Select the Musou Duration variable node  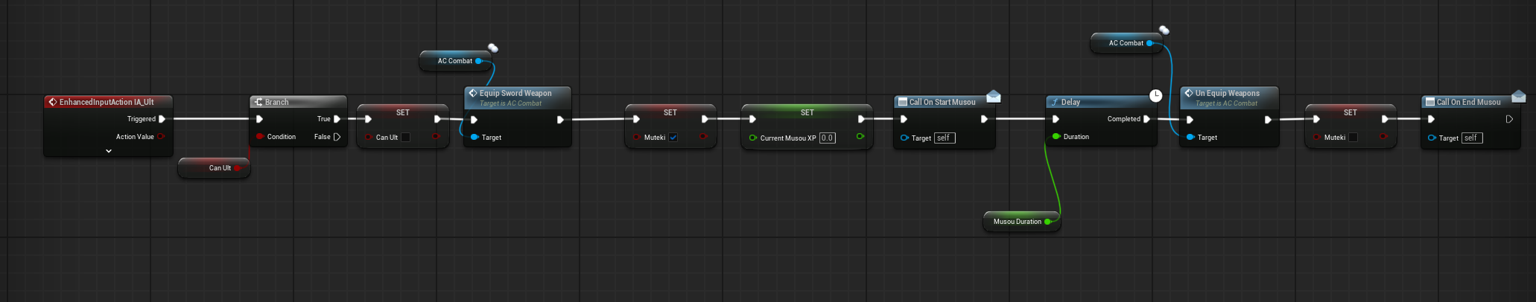1017,222
